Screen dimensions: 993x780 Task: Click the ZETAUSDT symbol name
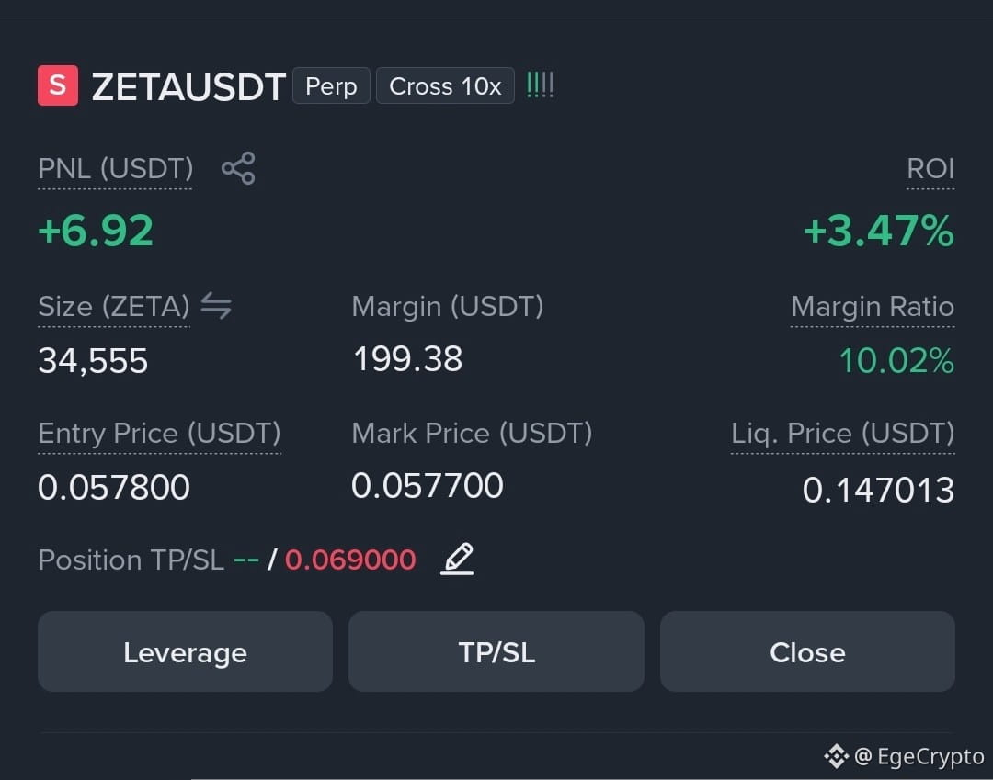pyautogui.click(x=188, y=86)
